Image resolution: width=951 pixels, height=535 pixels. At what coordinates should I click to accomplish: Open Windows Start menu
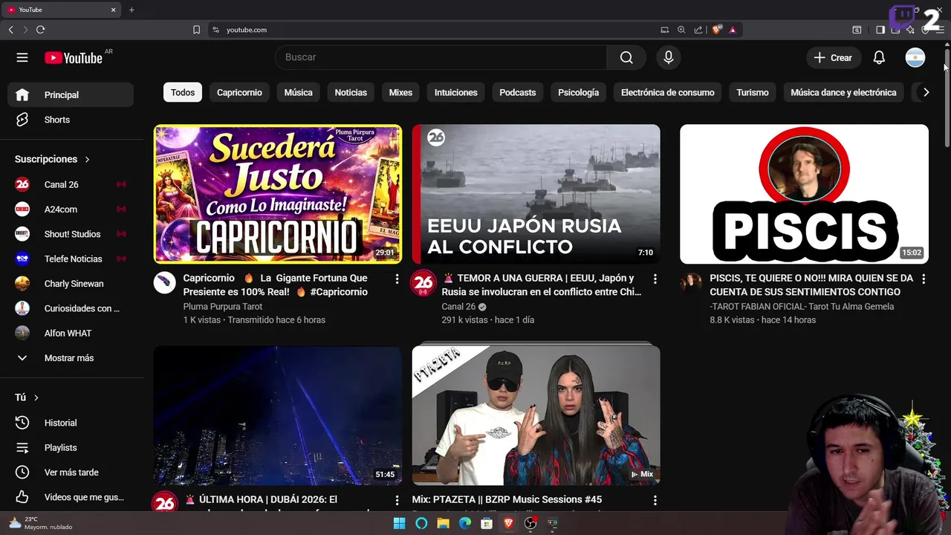[x=399, y=523]
